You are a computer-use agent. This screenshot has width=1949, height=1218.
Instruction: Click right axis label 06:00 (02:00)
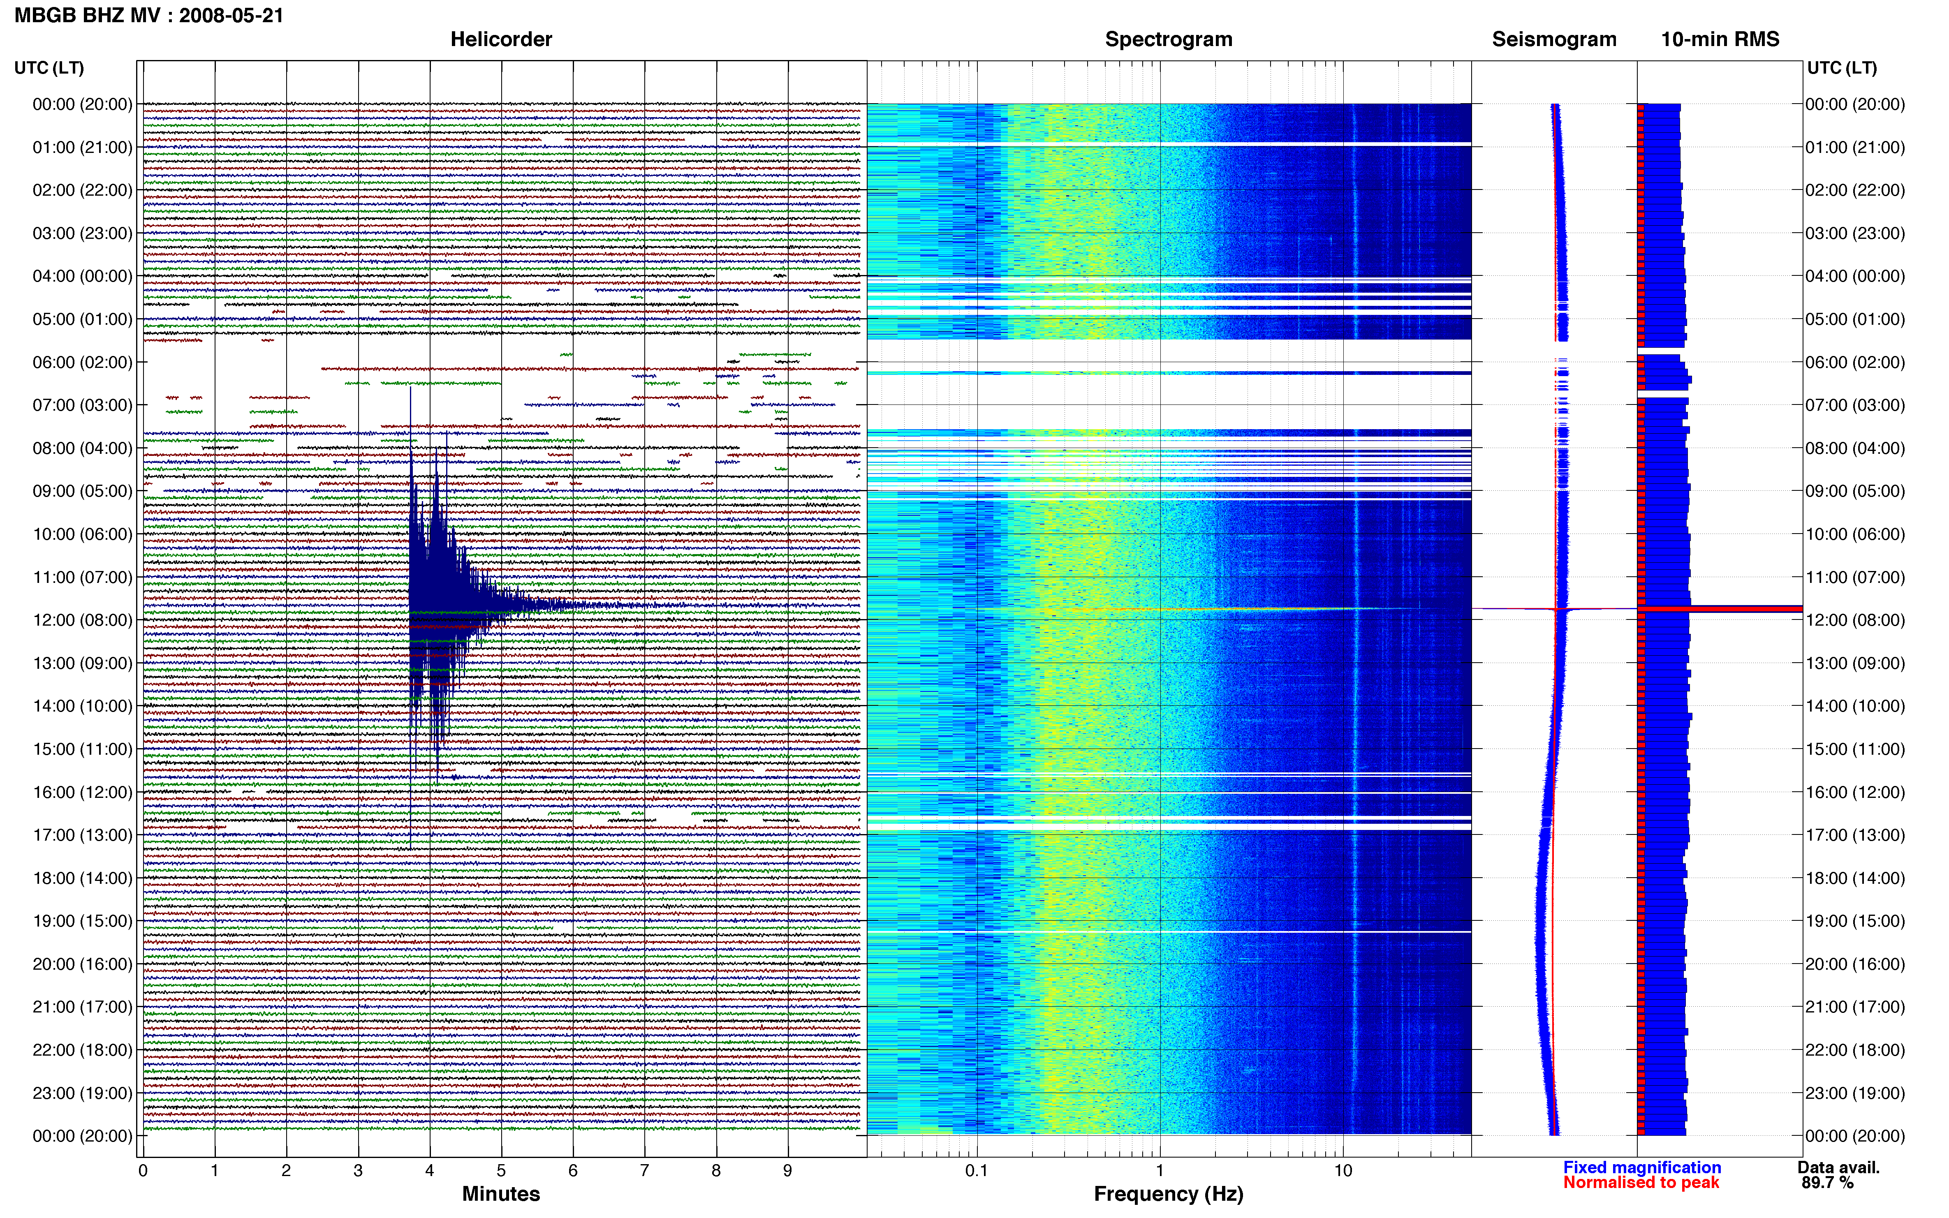[1855, 363]
